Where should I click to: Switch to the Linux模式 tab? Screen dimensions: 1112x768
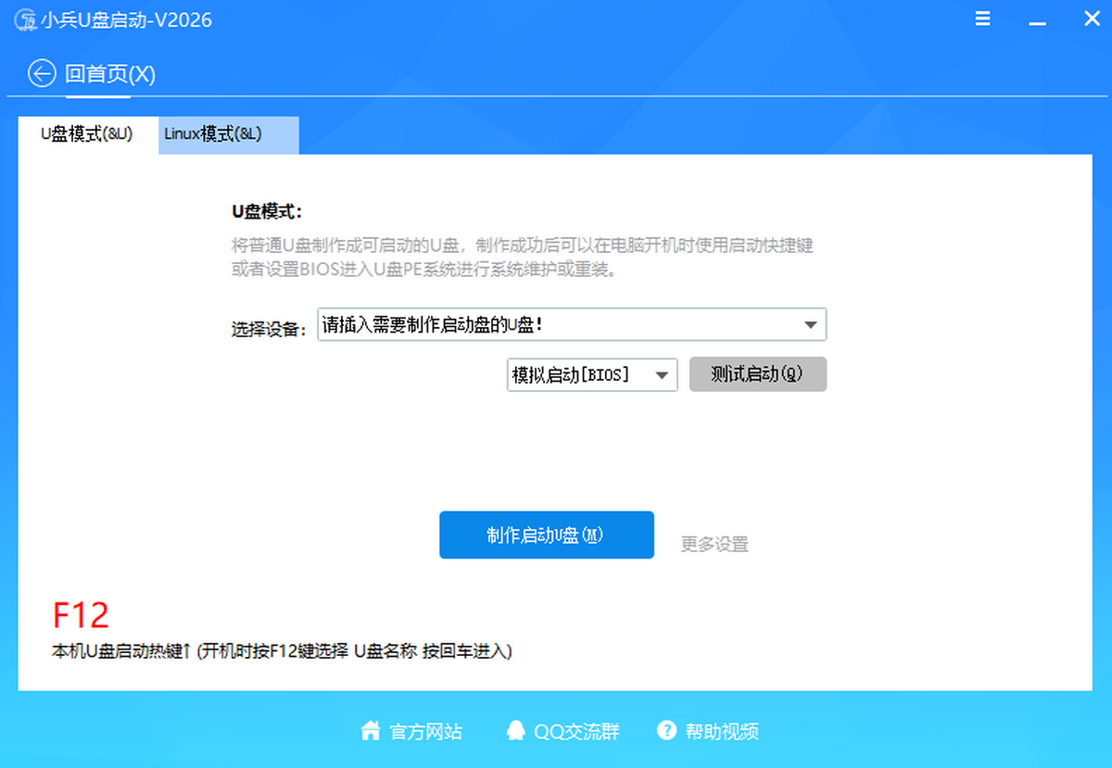(229, 134)
